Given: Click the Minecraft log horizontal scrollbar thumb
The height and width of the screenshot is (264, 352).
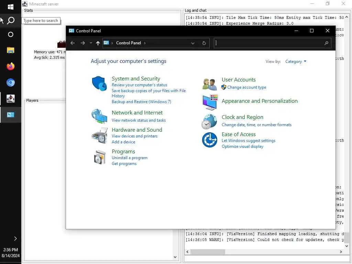Looking at the screenshot, I should coord(208,252).
